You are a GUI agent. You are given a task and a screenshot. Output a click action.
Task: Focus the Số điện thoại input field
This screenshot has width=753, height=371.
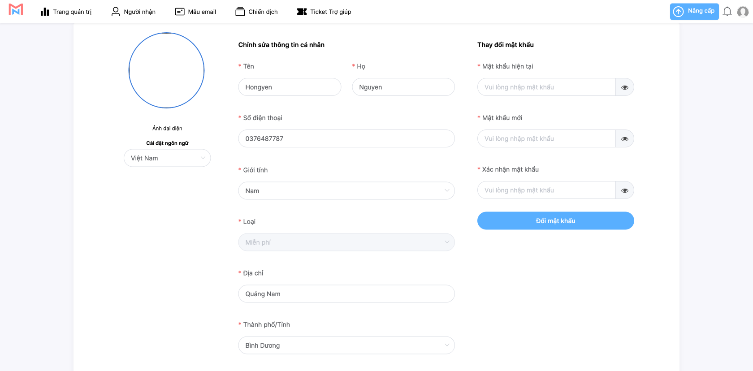tap(346, 139)
